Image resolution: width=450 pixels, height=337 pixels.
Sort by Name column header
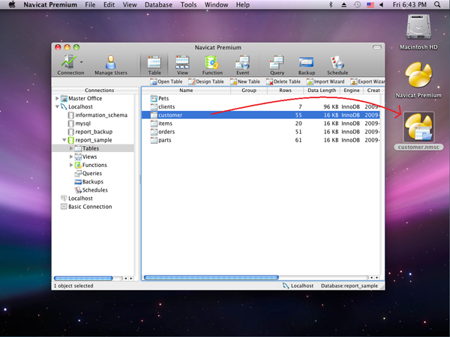[x=186, y=91]
